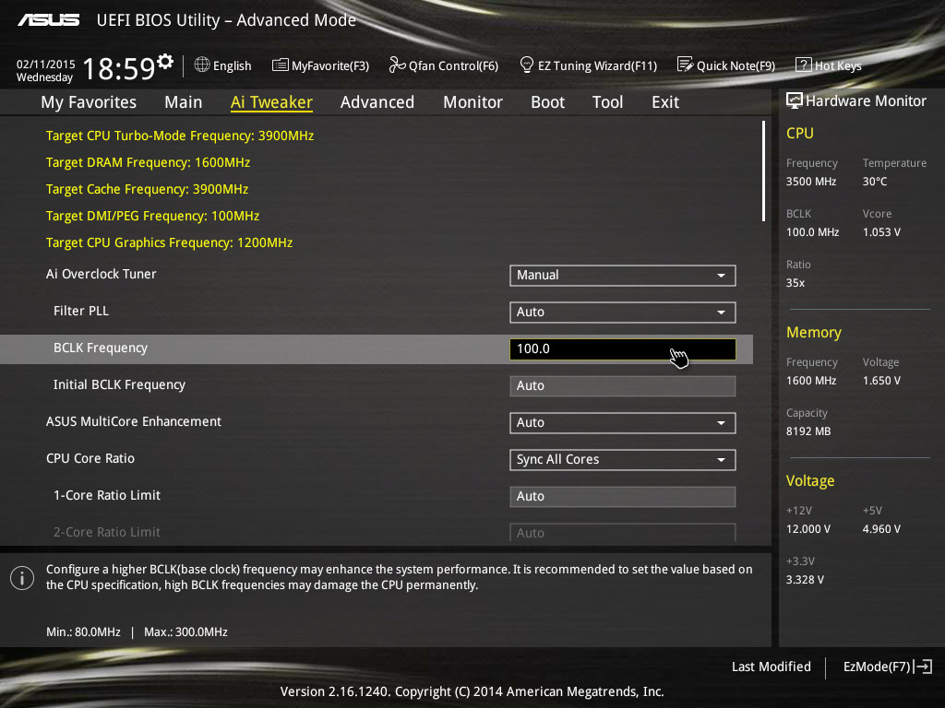Click Target DMI/PEG Frequency: 100MHz
Screen dimensions: 945x708
point(152,216)
